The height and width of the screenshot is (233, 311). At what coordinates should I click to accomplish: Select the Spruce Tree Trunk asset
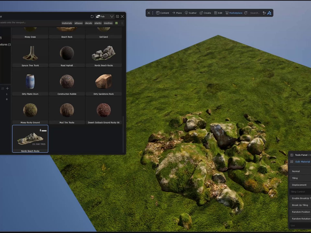tap(30, 54)
